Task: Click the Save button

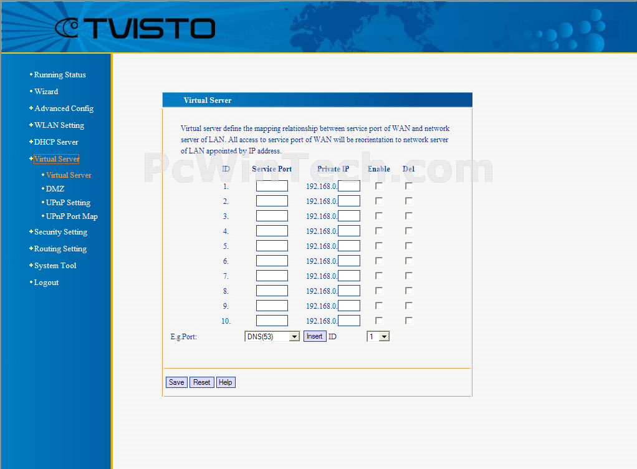Action: click(x=176, y=382)
